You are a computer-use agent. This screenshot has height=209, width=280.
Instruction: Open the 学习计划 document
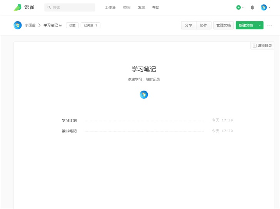tap(69, 120)
